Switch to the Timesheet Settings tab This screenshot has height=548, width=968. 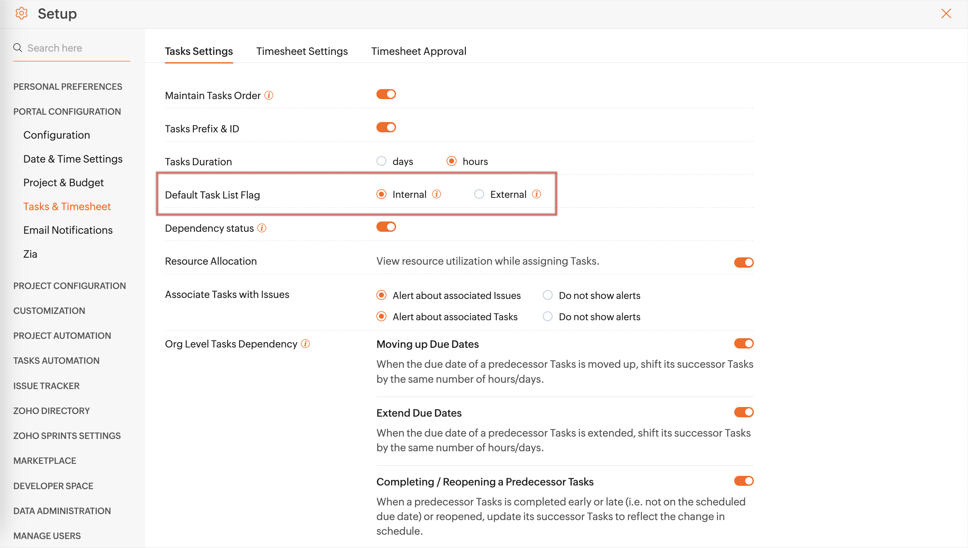pos(302,51)
